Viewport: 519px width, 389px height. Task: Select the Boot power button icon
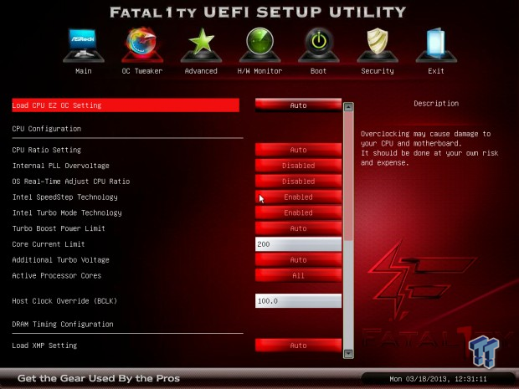[318, 45]
